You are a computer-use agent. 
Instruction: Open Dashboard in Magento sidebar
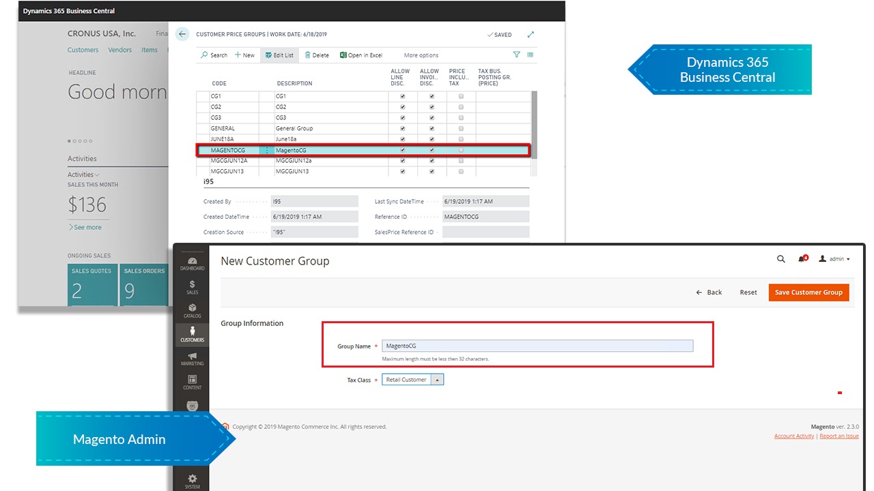[193, 264]
